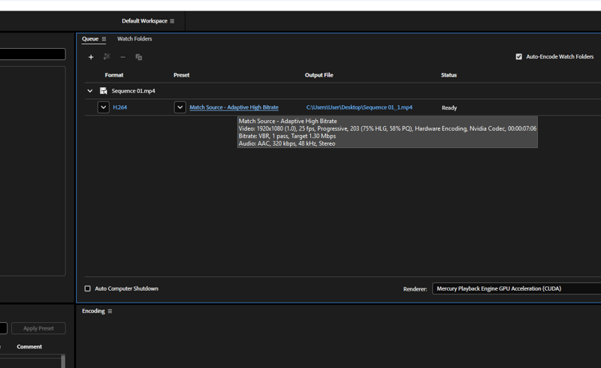Viewport: 601px width, 368px height.
Task: Click the search input field in left panel
Action: [x=32, y=54]
